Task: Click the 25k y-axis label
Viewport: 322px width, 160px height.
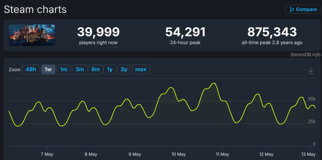Action: coord(312,121)
